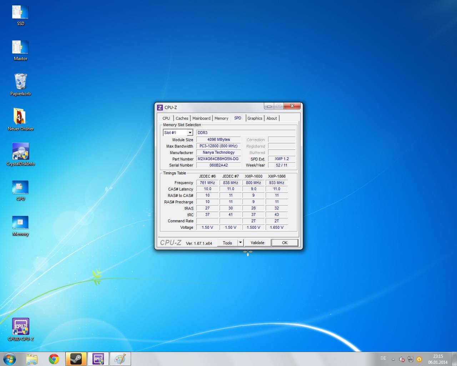This screenshot has height=366, width=457.
Task: Switch to the Caches tab
Action: point(182,118)
